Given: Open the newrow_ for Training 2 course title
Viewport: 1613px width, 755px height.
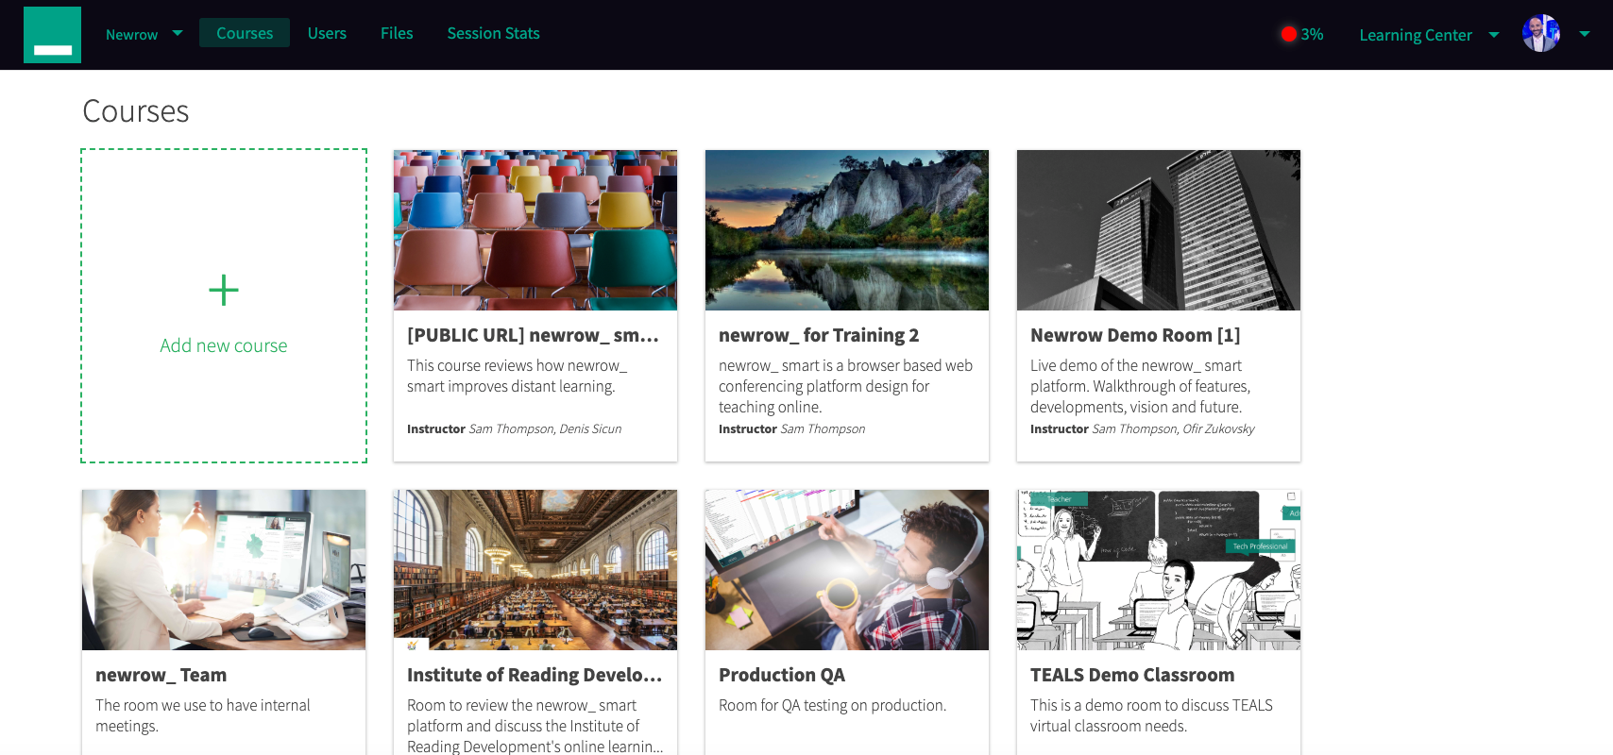Looking at the screenshot, I should 819,335.
